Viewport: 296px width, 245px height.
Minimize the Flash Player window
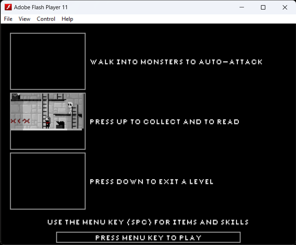[242, 7]
